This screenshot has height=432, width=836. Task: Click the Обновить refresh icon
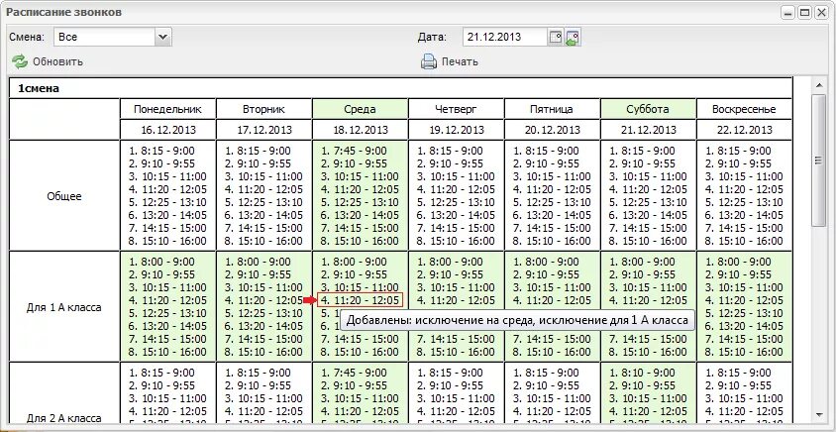click(20, 61)
